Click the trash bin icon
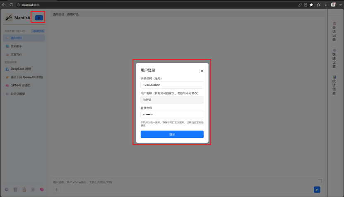This screenshot has height=197, width=344. click(15, 190)
